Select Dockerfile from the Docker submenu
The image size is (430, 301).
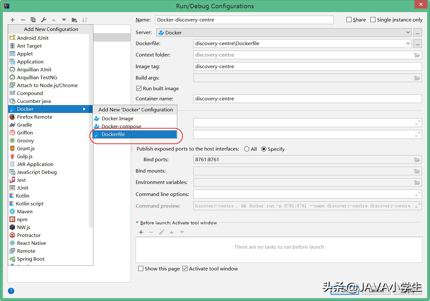point(135,134)
